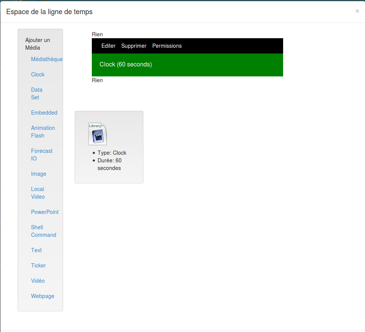Add a PowerPoint media
This screenshot has height=332, width=365.
tap(45, 212)
